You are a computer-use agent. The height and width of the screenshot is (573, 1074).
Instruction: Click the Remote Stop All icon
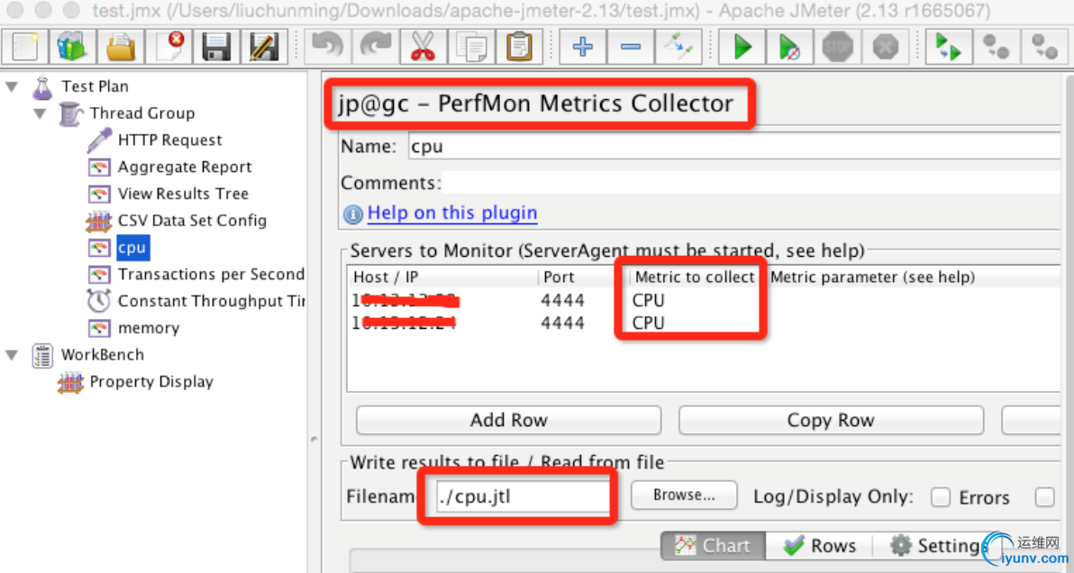tap(997, 47)
